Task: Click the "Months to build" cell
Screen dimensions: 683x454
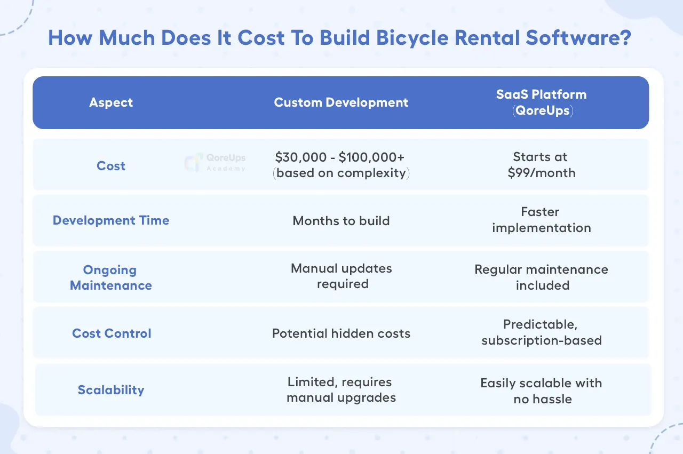Action: pos(341,221)
